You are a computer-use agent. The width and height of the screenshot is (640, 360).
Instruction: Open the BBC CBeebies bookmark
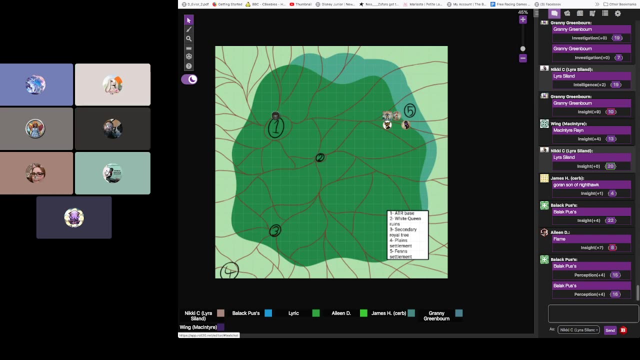coord(265,4)
